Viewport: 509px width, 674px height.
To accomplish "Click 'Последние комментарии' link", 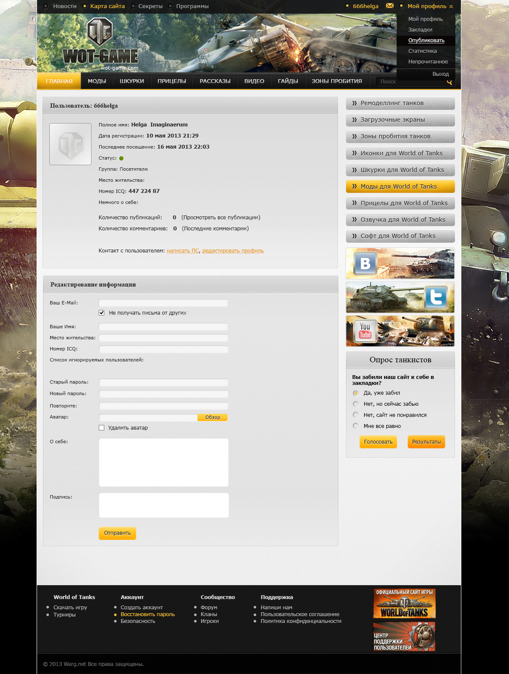I will click(x=215, y=228).
